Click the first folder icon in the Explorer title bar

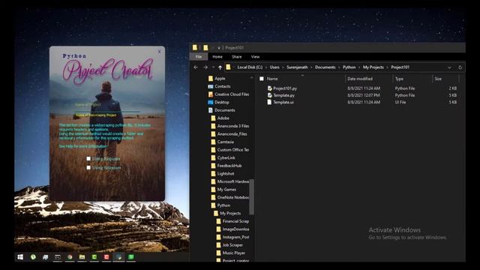[x=195, y=47]
